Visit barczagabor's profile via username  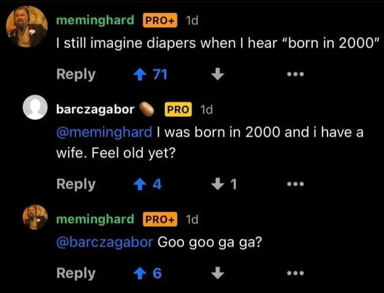(95, 110)
